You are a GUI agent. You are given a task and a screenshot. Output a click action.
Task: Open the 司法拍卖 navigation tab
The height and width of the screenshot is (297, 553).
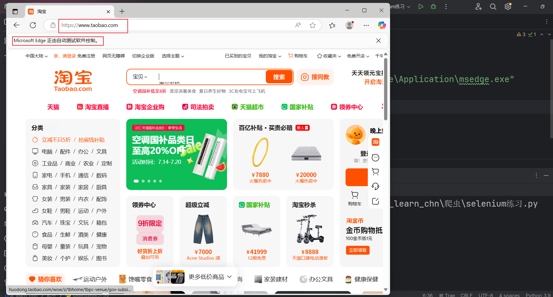coord(198,107)
